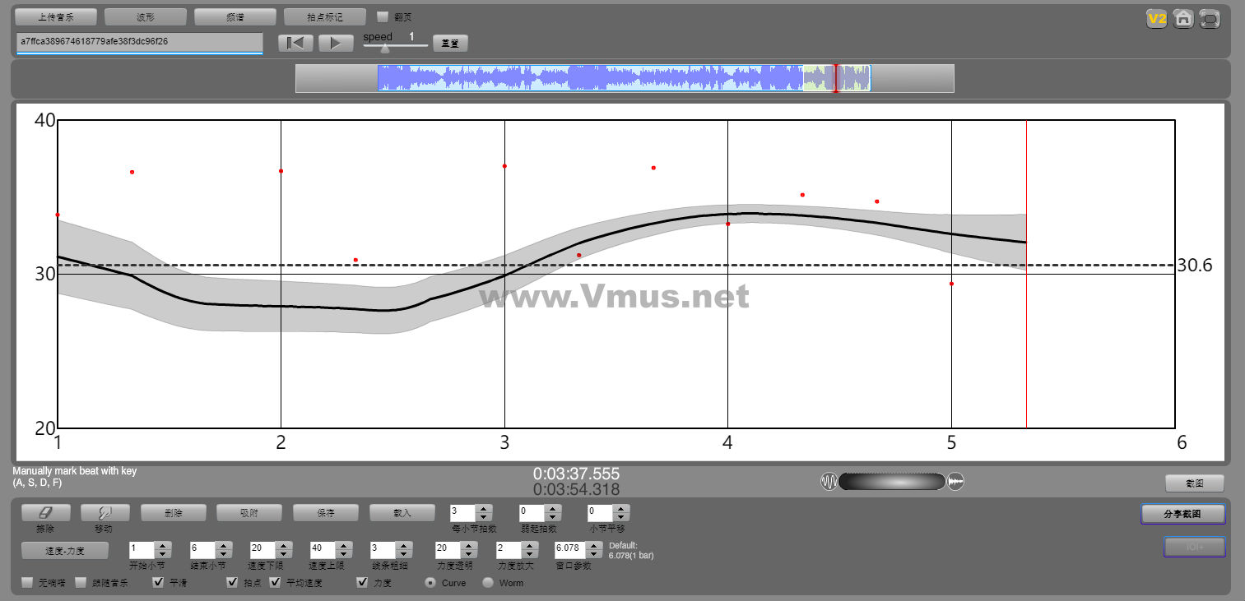Click the 上传音乐 upload music button
The width and height of the screenshot is (1245, 601).
click(56, 16)
